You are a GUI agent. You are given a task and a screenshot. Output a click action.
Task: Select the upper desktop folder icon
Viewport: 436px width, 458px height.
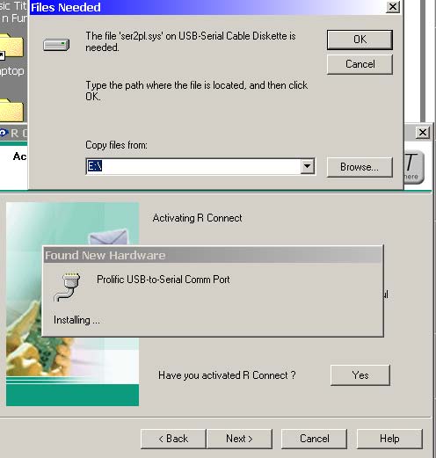[x=11, y=46]
